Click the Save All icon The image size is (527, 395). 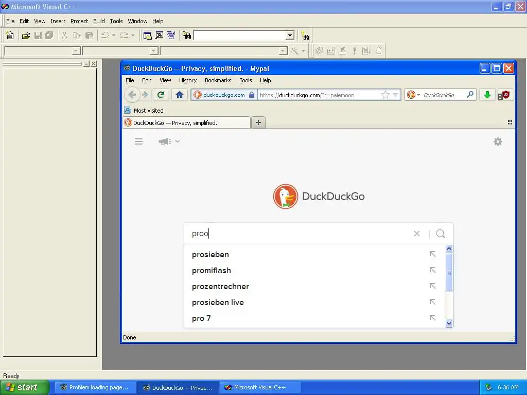tap(49, 35)
